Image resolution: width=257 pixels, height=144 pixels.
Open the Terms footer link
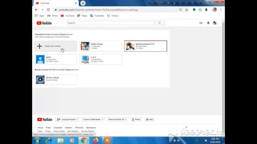click(40, 131)
